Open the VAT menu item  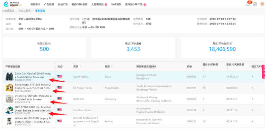click(116, 4)
